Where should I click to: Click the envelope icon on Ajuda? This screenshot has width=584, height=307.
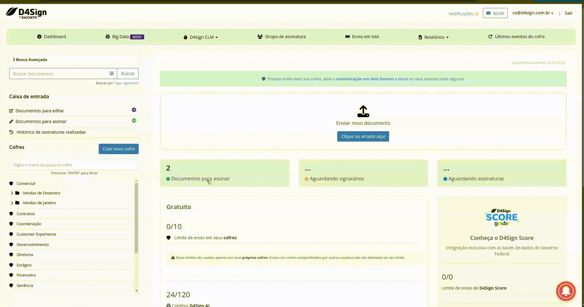(488, 13)
